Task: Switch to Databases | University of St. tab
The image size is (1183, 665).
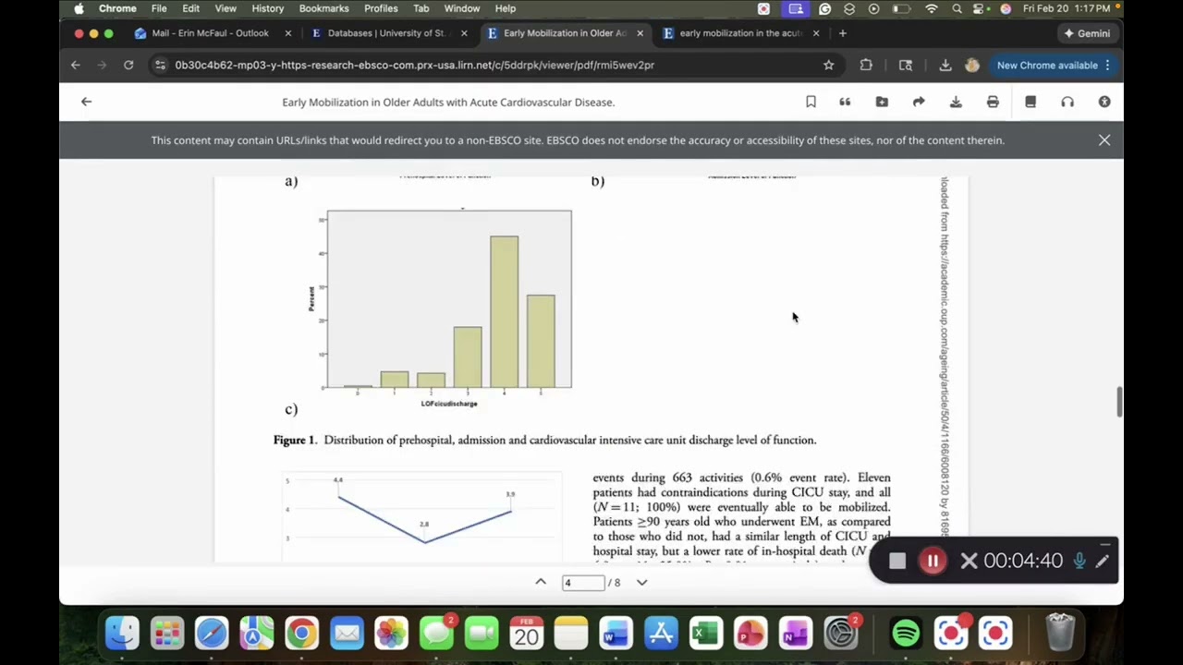Action: click(x=386, y=33)
